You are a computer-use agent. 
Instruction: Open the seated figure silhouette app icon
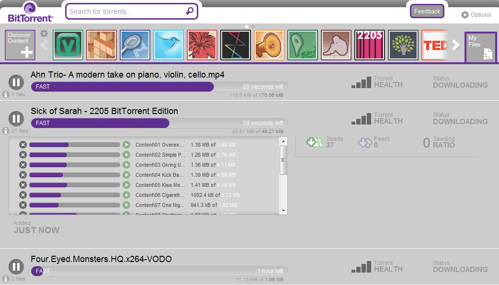click(x=336, y=45)
